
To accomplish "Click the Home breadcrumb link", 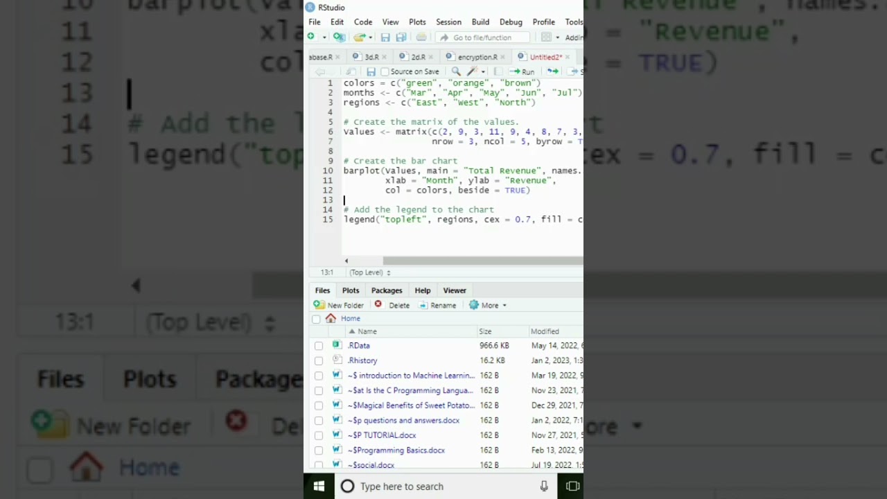I will click(x=351, y=319).
